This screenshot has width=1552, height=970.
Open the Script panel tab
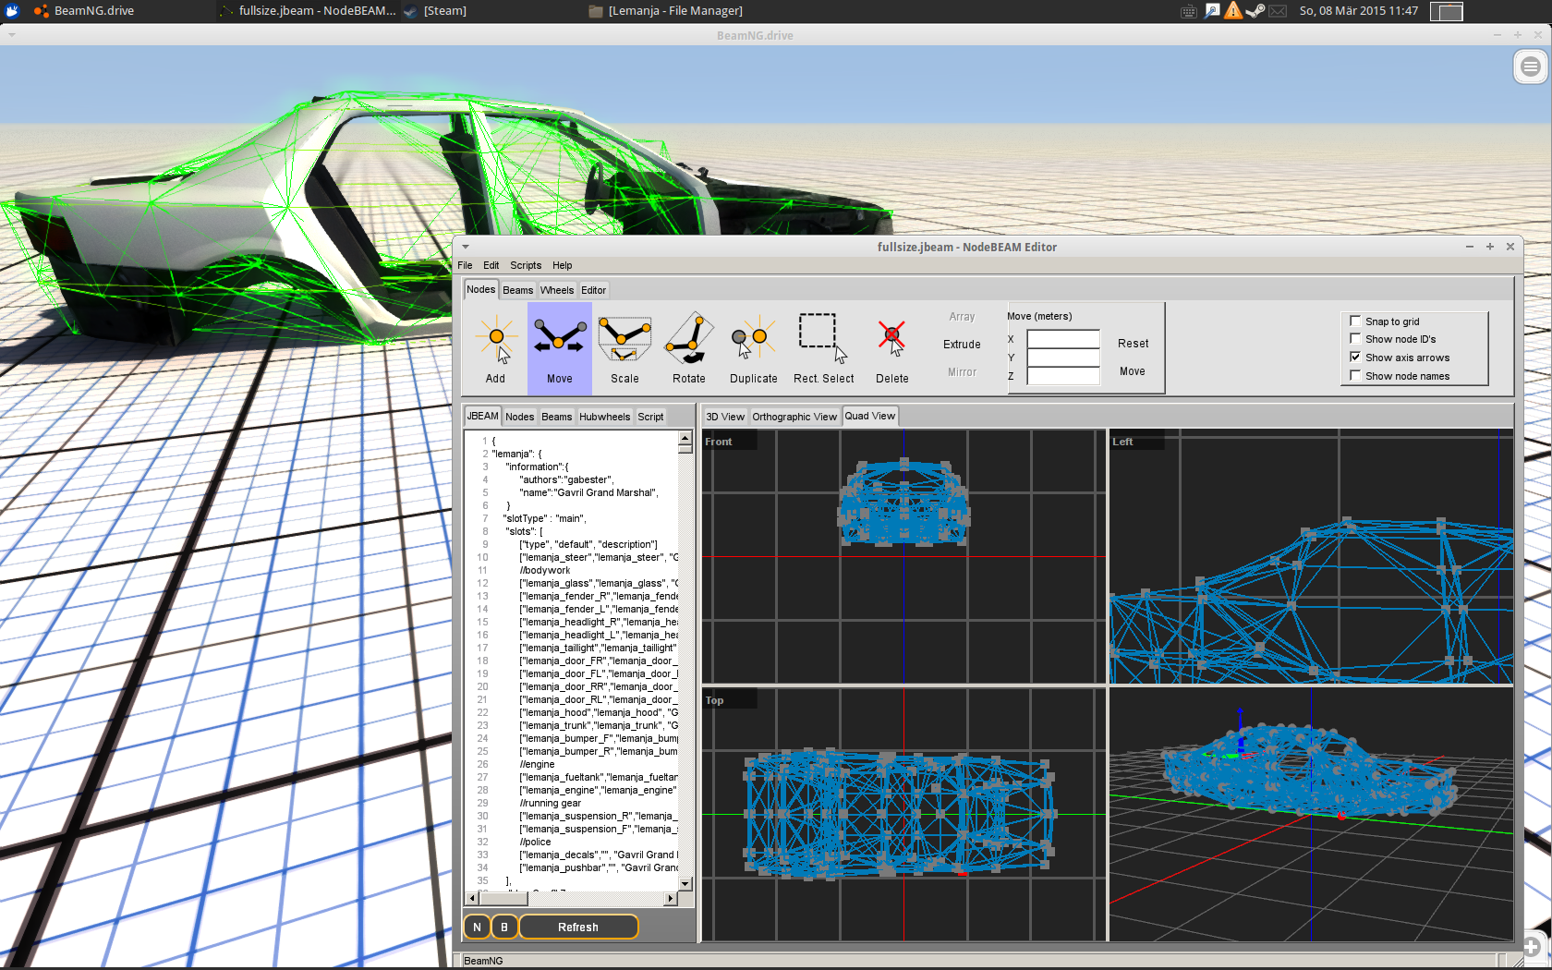pos(650,417)
